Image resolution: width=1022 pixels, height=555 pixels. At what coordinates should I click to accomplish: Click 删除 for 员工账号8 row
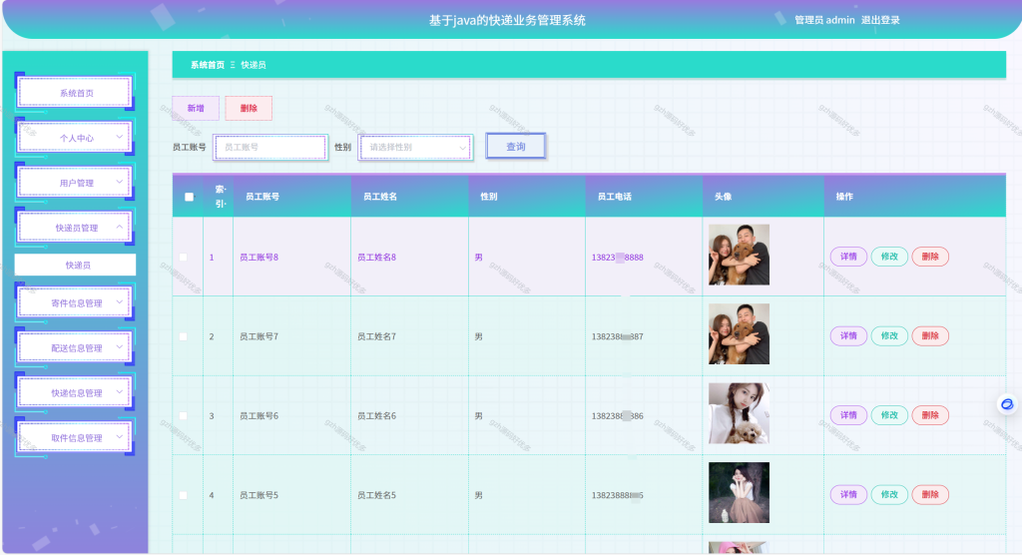pyautogui.click(x=930, y=257)
